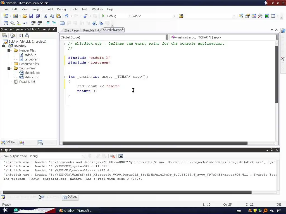Open the Command Window toolbar icon
This screenshot has width=286, height=214.
coord(273,16)
